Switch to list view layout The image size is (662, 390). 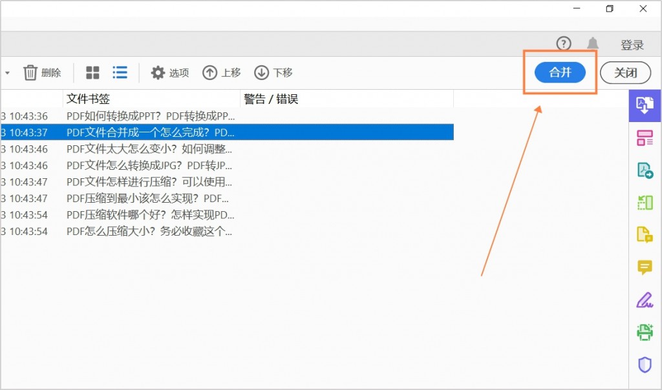120,72
